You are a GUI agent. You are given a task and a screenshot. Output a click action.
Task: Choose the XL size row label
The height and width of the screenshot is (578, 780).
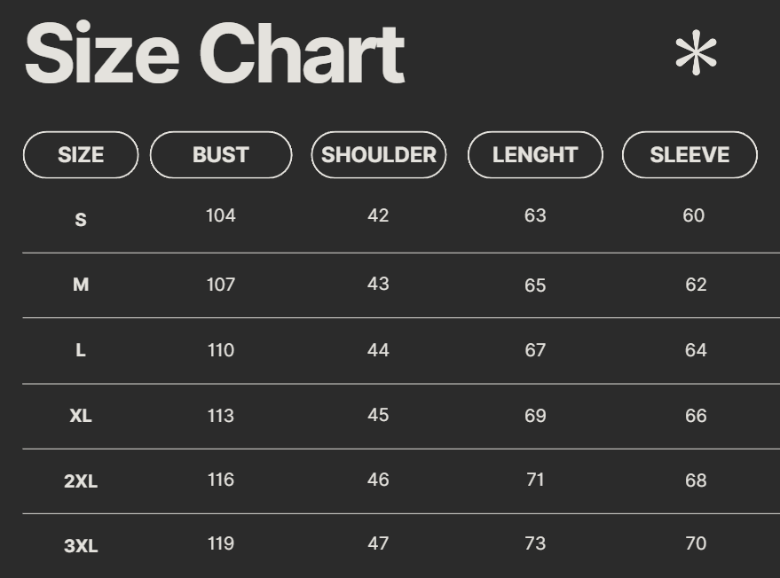point(81,416)
